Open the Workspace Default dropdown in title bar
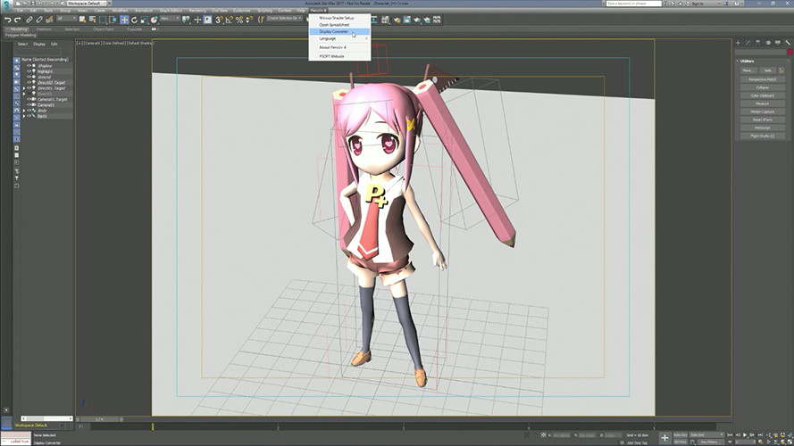Image resolution: width=794 pixels, height=446 pixels. (86, 4)
